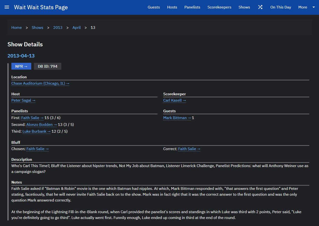319x226 pixels.
Task: Open Chase Auditorium (Chicago, IL) location link
Action: [x=40, y=83]
